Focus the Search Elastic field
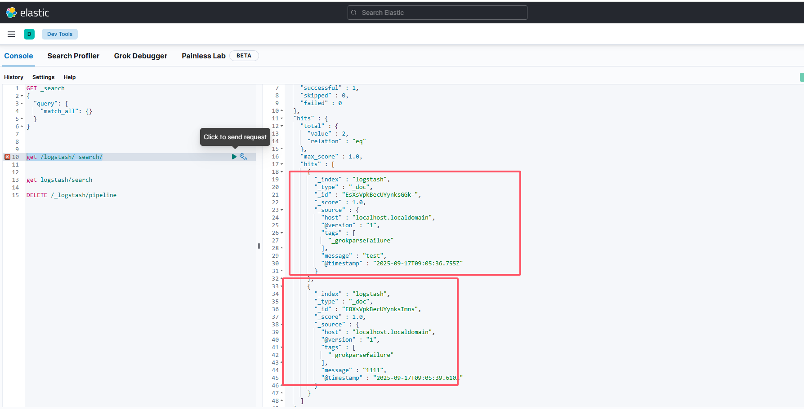The height and width of the screenshot is (409, 804). pos(437,13)
